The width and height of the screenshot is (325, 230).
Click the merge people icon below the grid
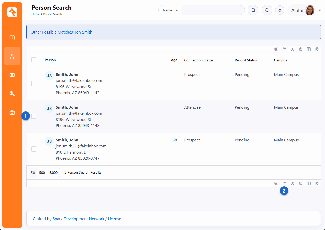click(x=284, y=183)
